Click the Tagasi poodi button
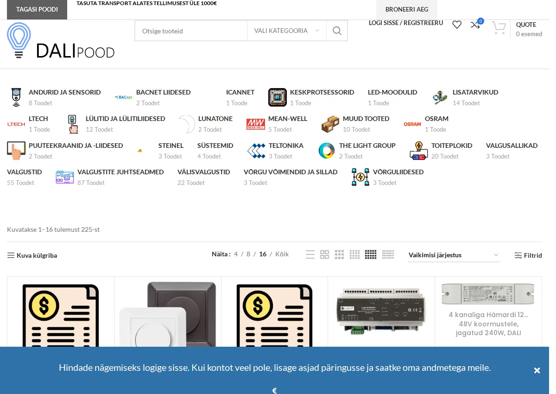The width and height of the screenshot is (556, 394). pos(37,9)
